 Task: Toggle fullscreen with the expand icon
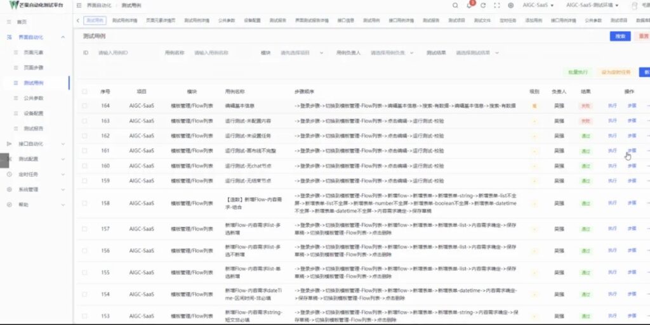tap(496, 5)
